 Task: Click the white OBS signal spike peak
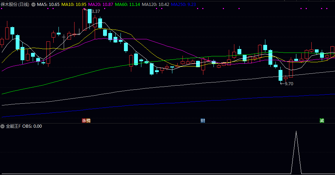tap(296, 132)
